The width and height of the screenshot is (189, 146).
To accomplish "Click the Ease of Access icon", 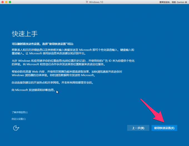I will 16,128.
